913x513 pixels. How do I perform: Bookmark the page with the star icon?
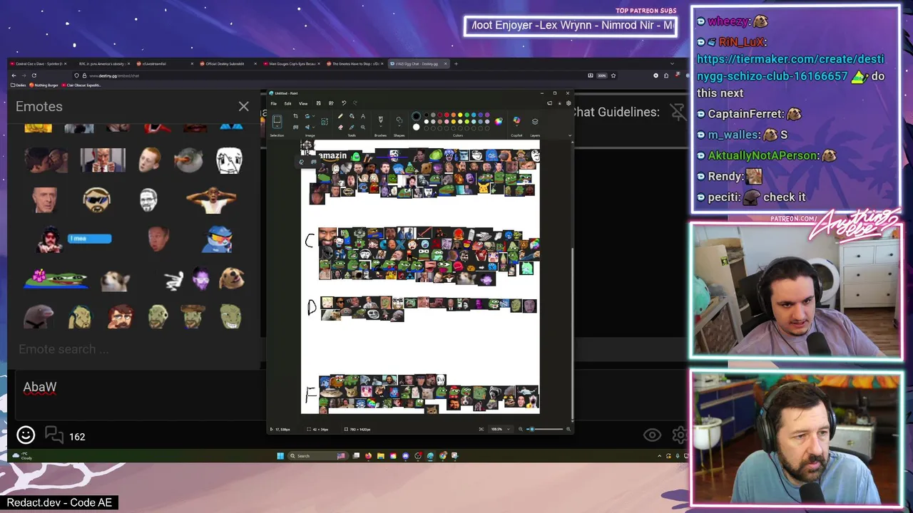click(613, 76)
